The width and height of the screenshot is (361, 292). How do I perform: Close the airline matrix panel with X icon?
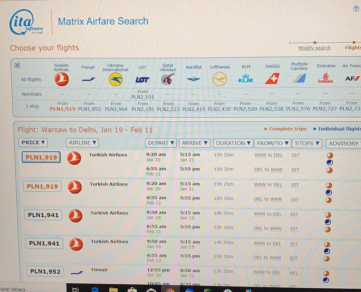click(x=17, y=65)
